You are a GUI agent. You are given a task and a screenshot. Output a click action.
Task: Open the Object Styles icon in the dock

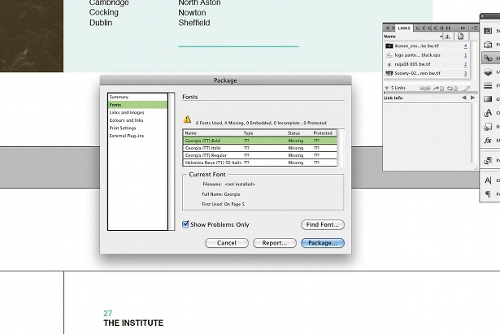pyautogui.click(x=488, y=127)
